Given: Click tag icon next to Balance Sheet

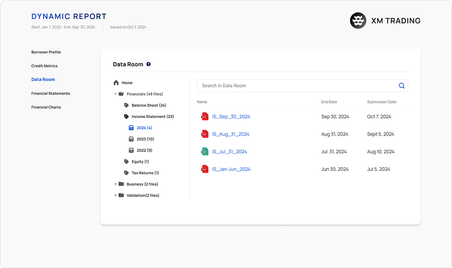Looking at the screenshot, I should [x=126, y=106].
